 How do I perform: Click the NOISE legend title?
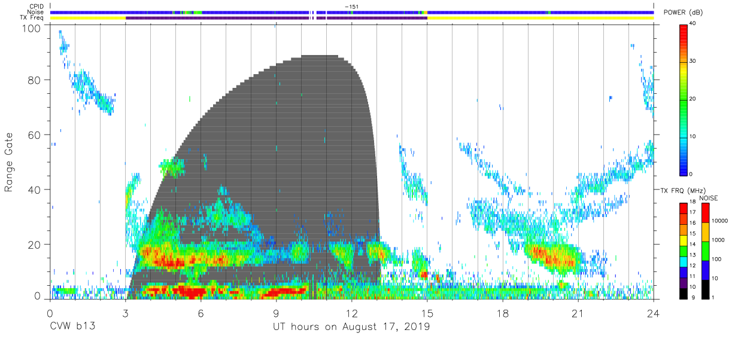pyautogui.click(x=709, y=198)
